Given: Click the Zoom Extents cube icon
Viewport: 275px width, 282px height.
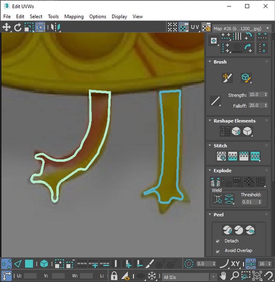Looking at the screenshot, I should (x=257, y=276).
